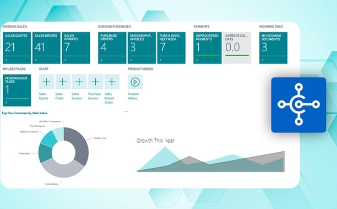Viewport: 337px width, 209px height.
Task: Click the plus icon above Sales Return Order
Action: [112, 82]
